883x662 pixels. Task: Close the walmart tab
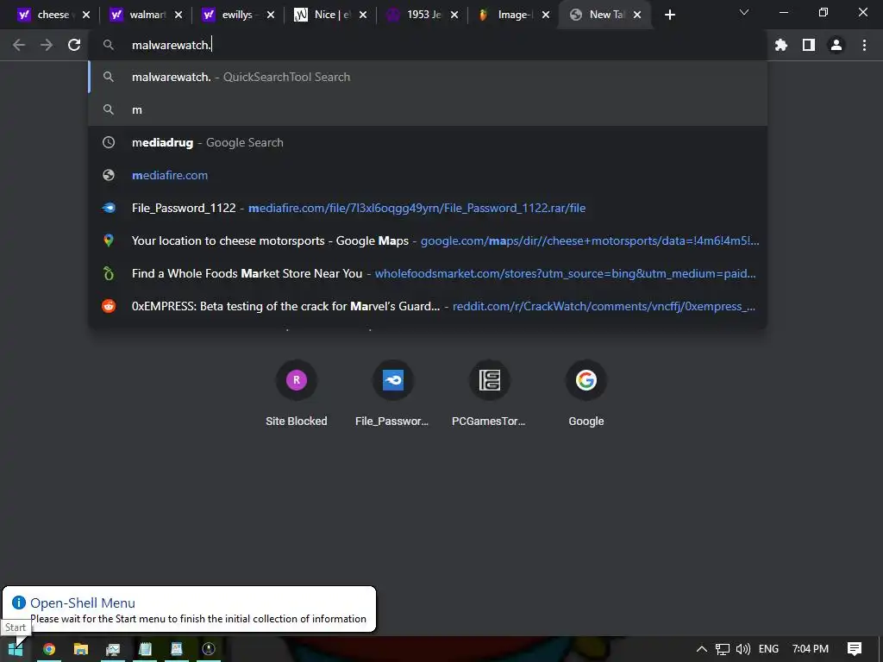[x=178, y=16]
